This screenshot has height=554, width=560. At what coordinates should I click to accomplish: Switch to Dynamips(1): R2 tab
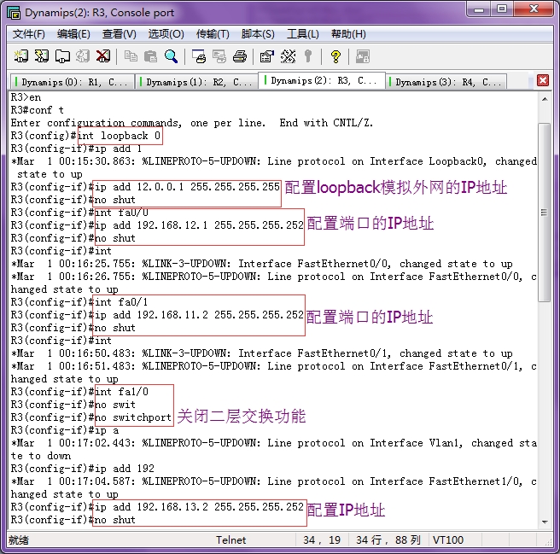(196, 82)
